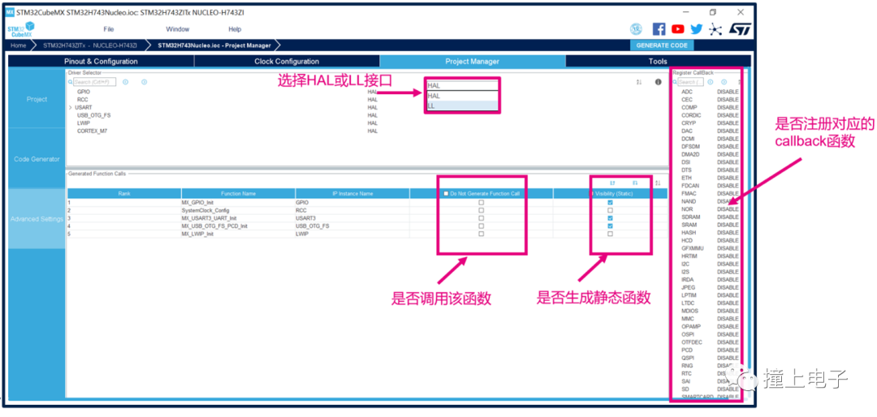
Task: Switch to Project Manager tab
Action: click(472, 62)
